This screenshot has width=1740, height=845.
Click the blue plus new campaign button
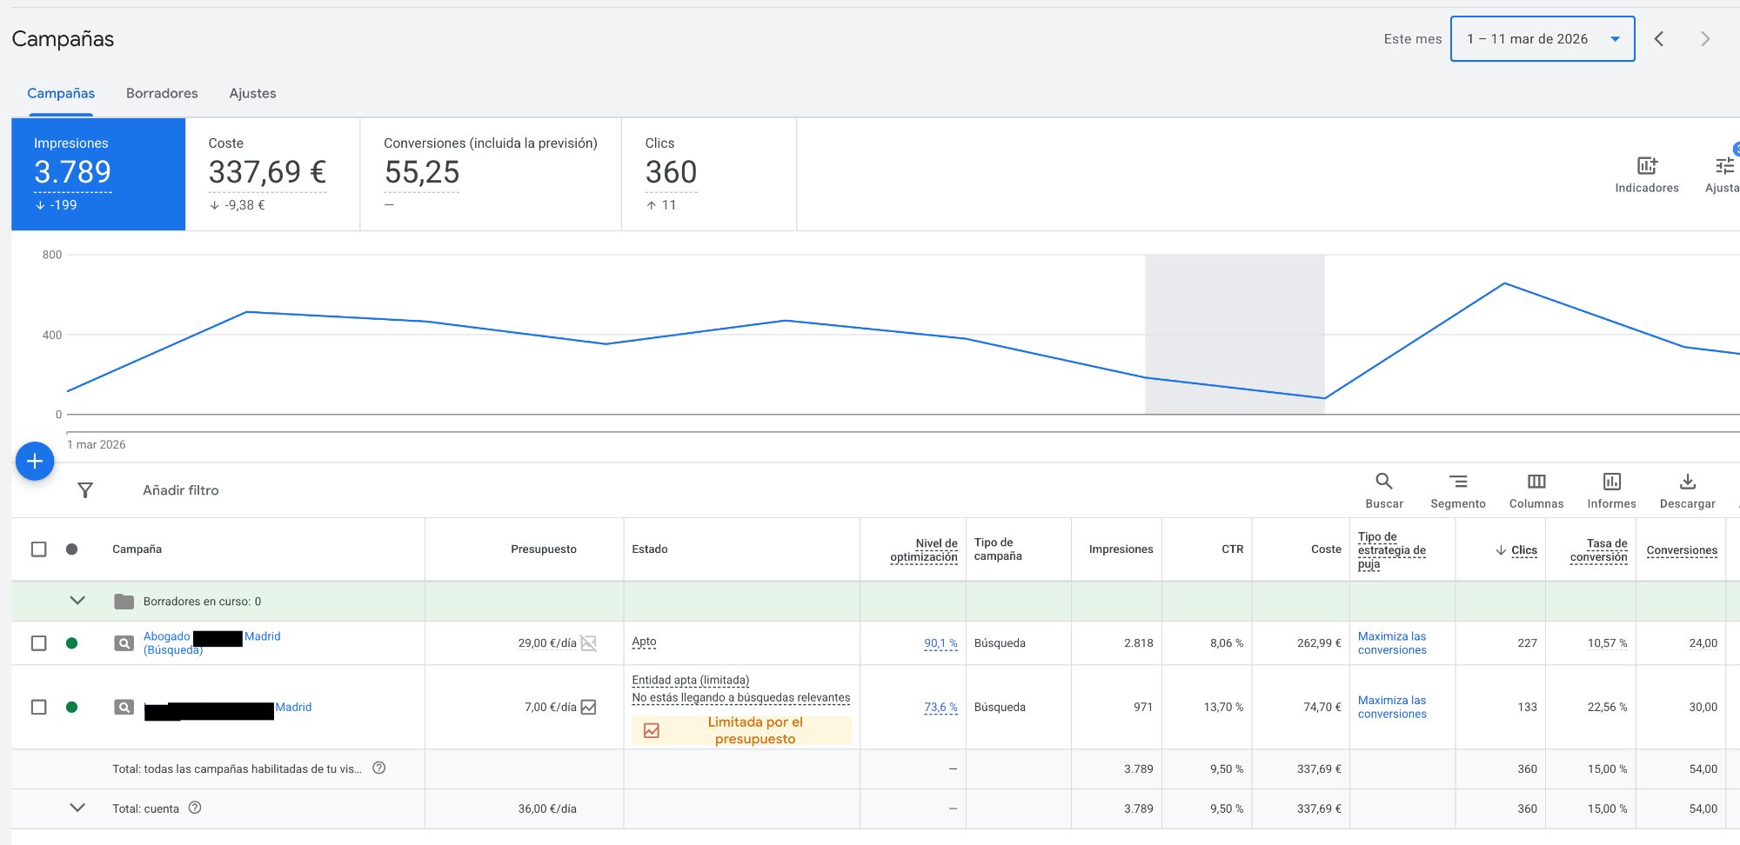click(35, 461)
